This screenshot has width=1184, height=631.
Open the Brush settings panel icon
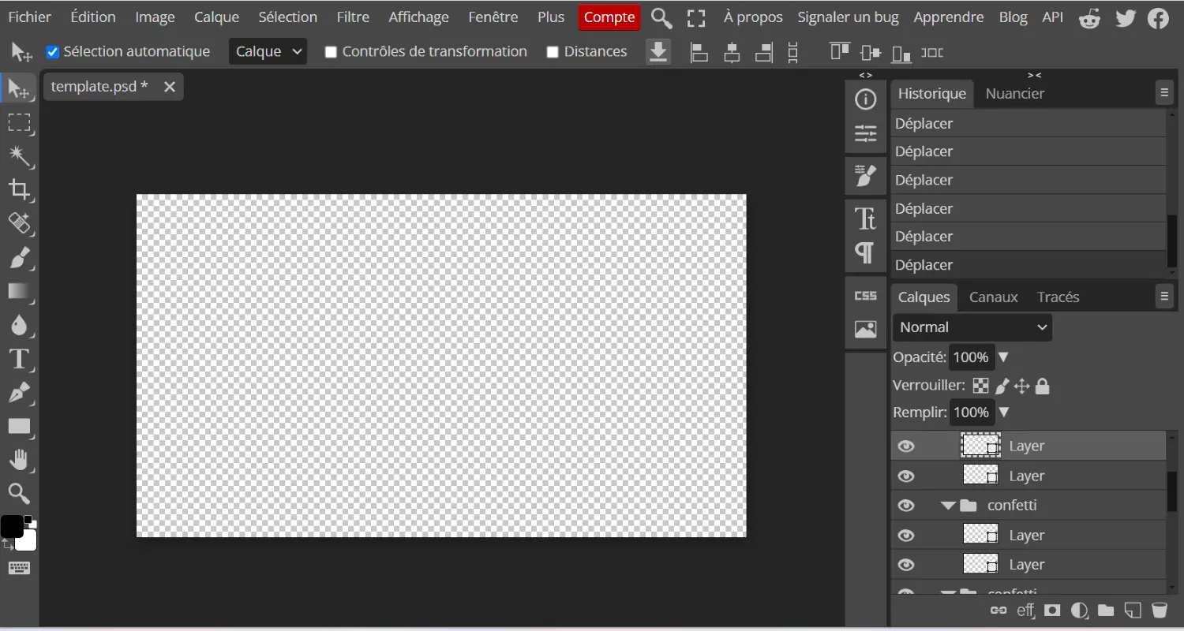pos(866,176)
